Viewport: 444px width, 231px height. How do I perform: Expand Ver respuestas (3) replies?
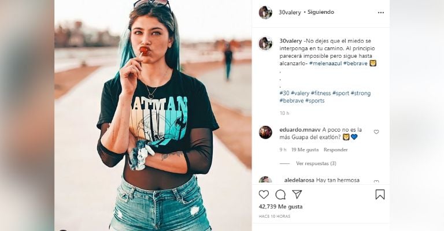pos(316,163)
